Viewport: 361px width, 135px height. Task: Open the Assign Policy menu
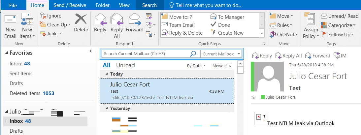[311, 26]
